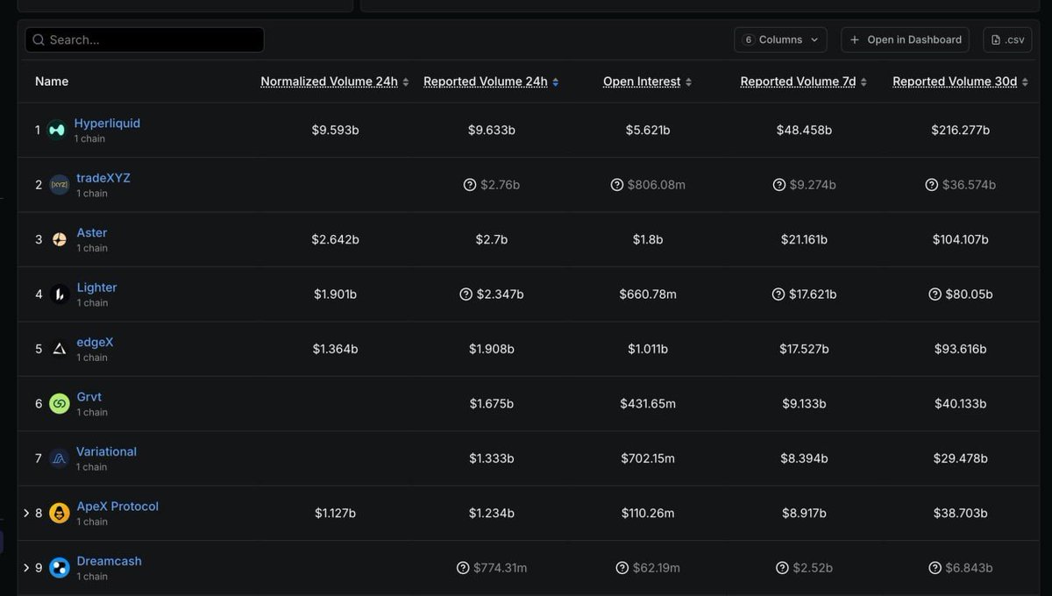Image resolution: width=1052 pixels, height=596 pixels.
Task: Select edgeX's $1.011b open interest cell
Action: pyautogui.click(x=648, y=349)
